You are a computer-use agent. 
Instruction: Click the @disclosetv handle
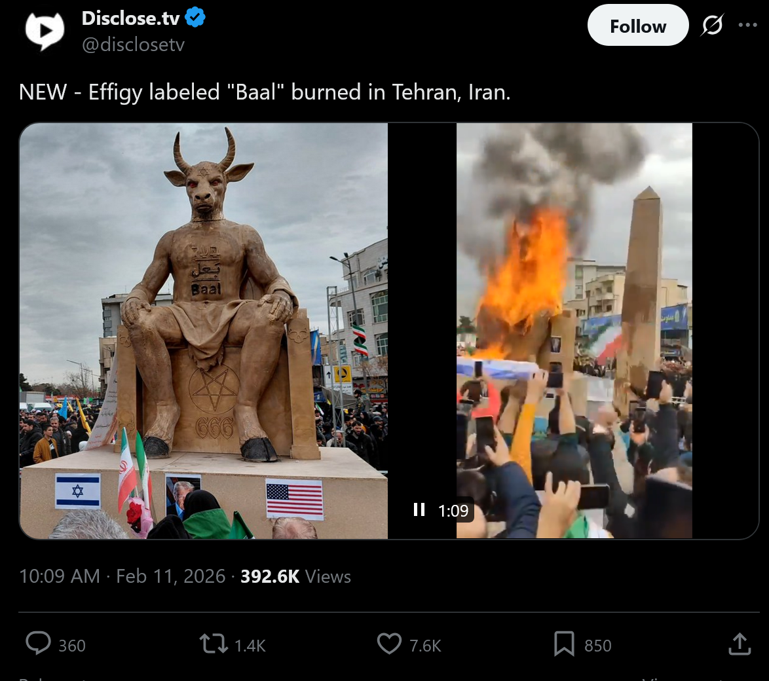133,45
